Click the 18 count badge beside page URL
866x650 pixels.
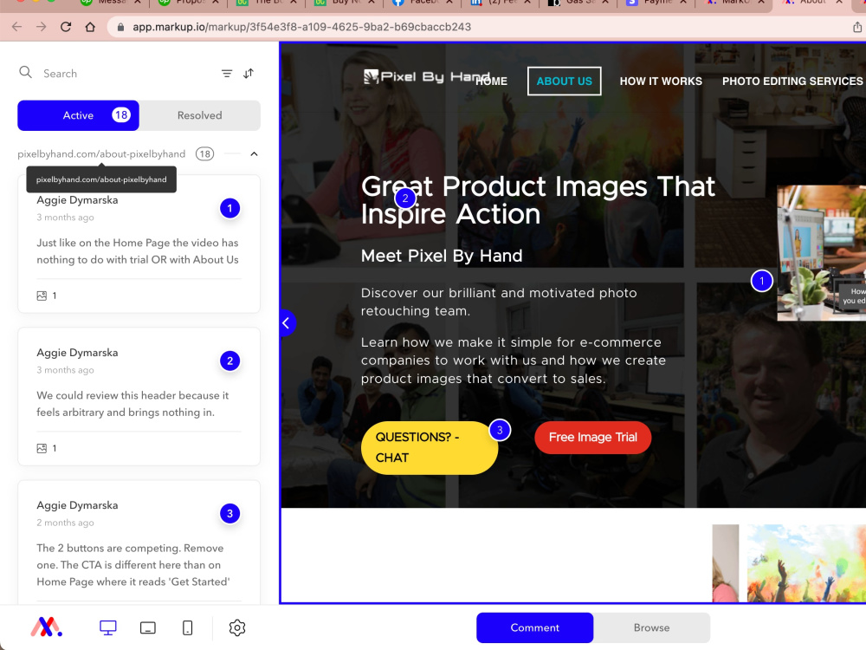coord(205,153)
